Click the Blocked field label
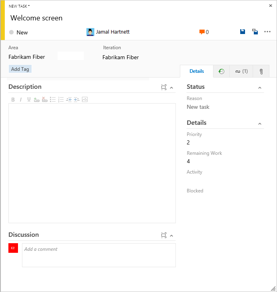Image resolution: width=277 pixels, height=292 pixels. 195,191
